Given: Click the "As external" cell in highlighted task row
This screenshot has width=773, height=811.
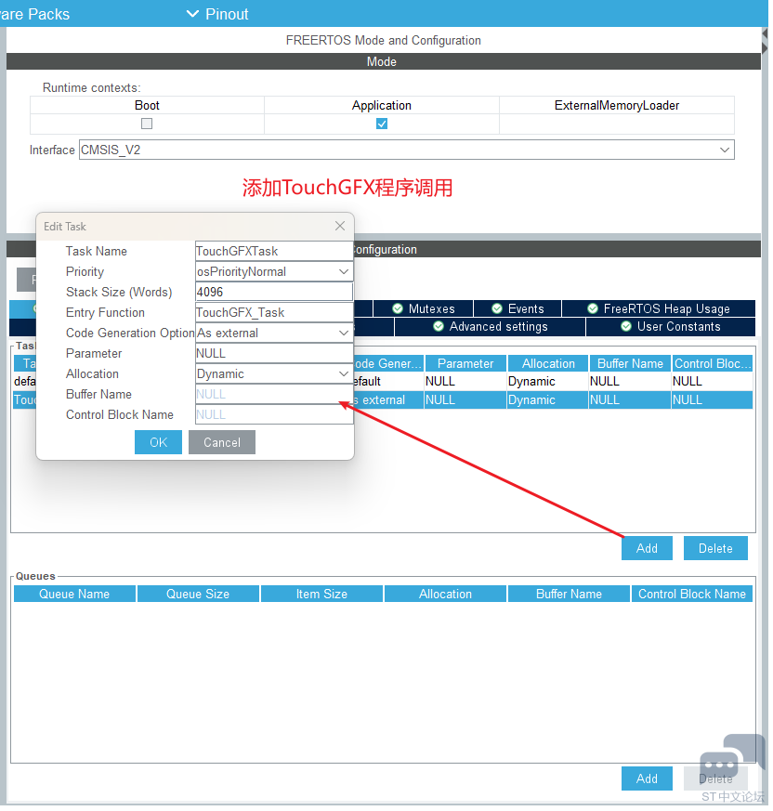Looking at the screenshot, I should click(390, 401).
